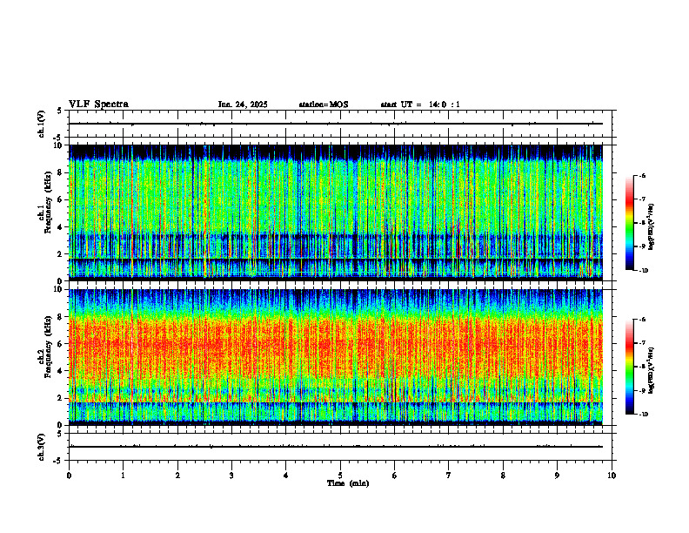Click the 2 kHz tick on ch.2 frequency axis

click(x=61, y=398)
